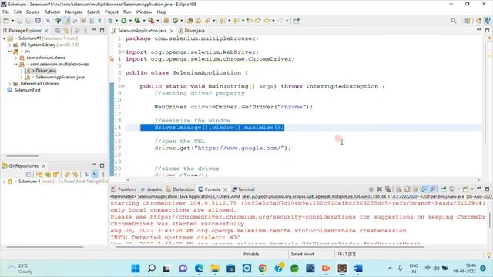Click the magnifier search icon at top right
Image resolution: width=493 pixels, height=277 pixels.
click(454, 21)
